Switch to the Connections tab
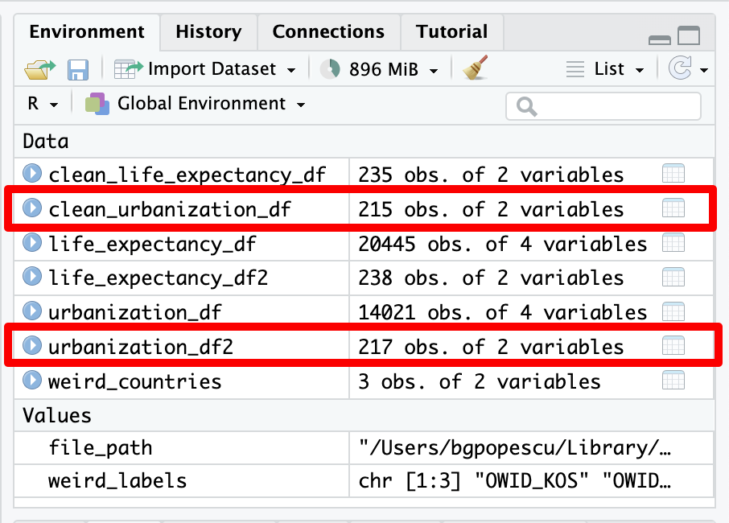The width and height of the screenshot is (729, 523). pyautogui.click(x=328, y=32)
